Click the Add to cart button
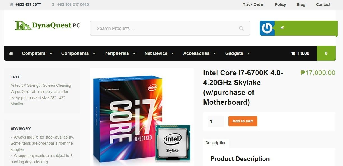This screenshot has height=166, width=343. tap(243, 121)
